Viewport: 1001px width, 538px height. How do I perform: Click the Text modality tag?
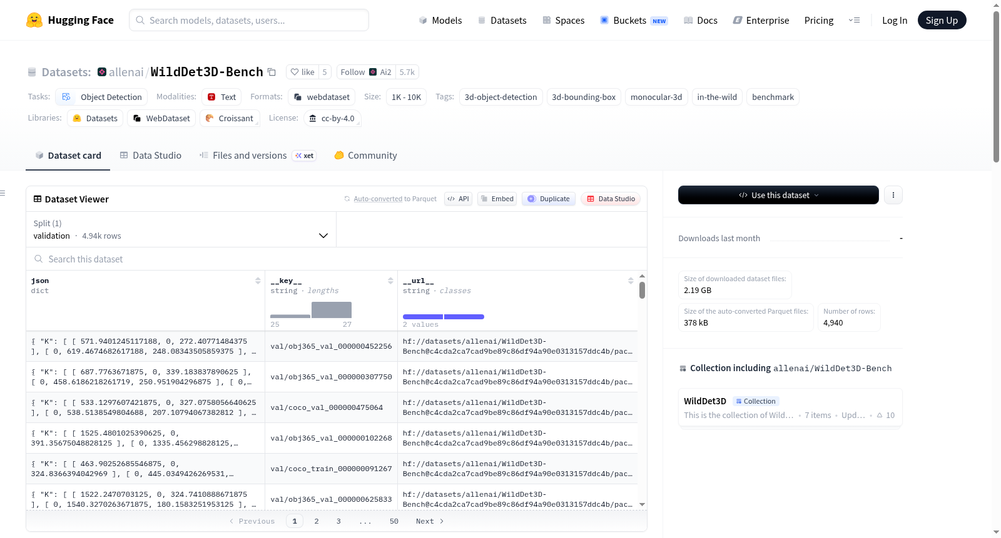click(221, 97)
